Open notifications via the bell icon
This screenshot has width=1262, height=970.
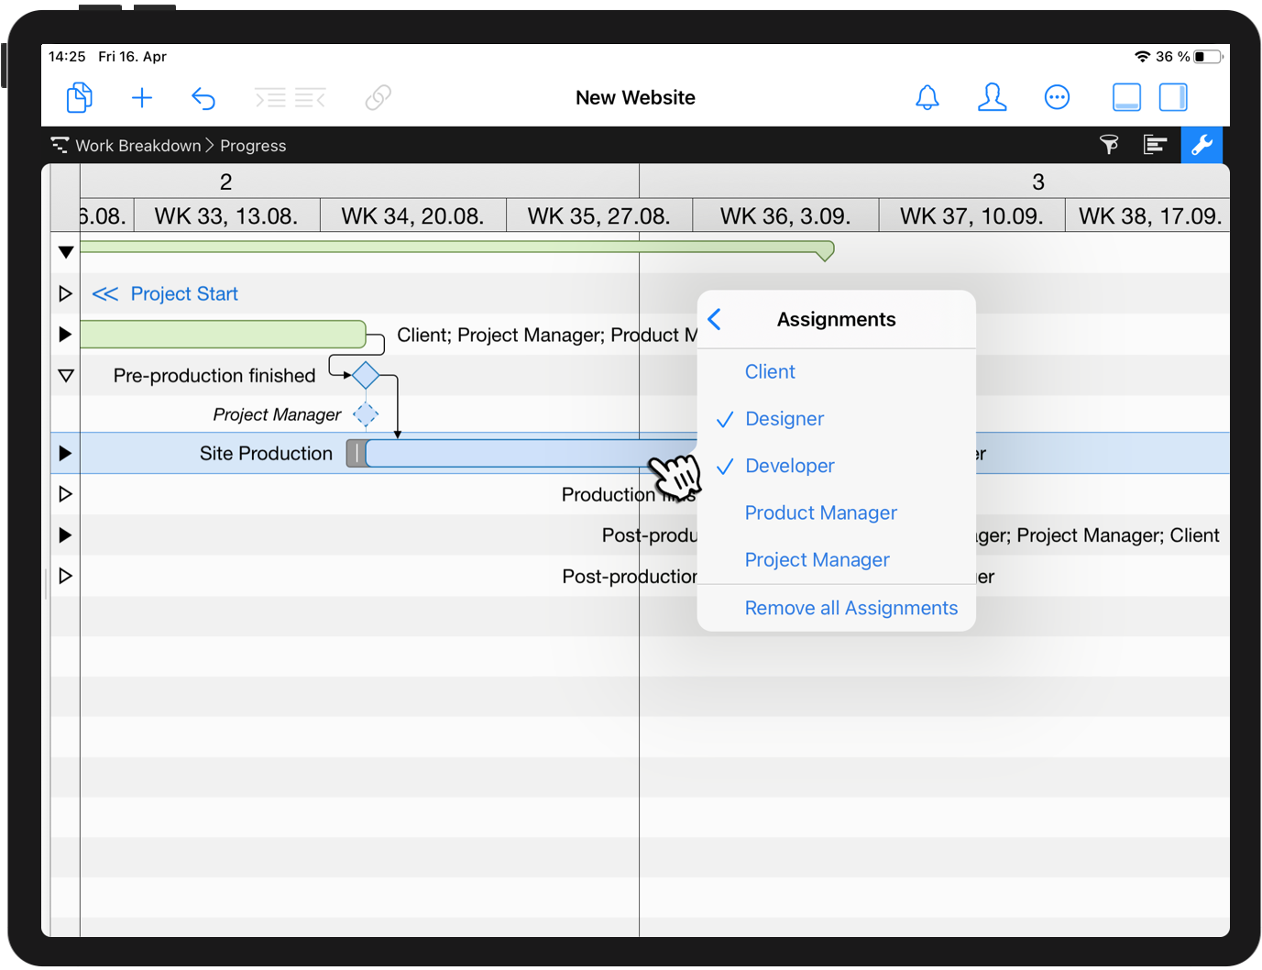927,97
